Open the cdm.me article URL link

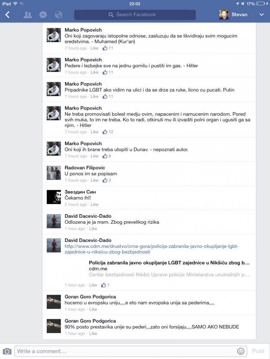(152, 249)
